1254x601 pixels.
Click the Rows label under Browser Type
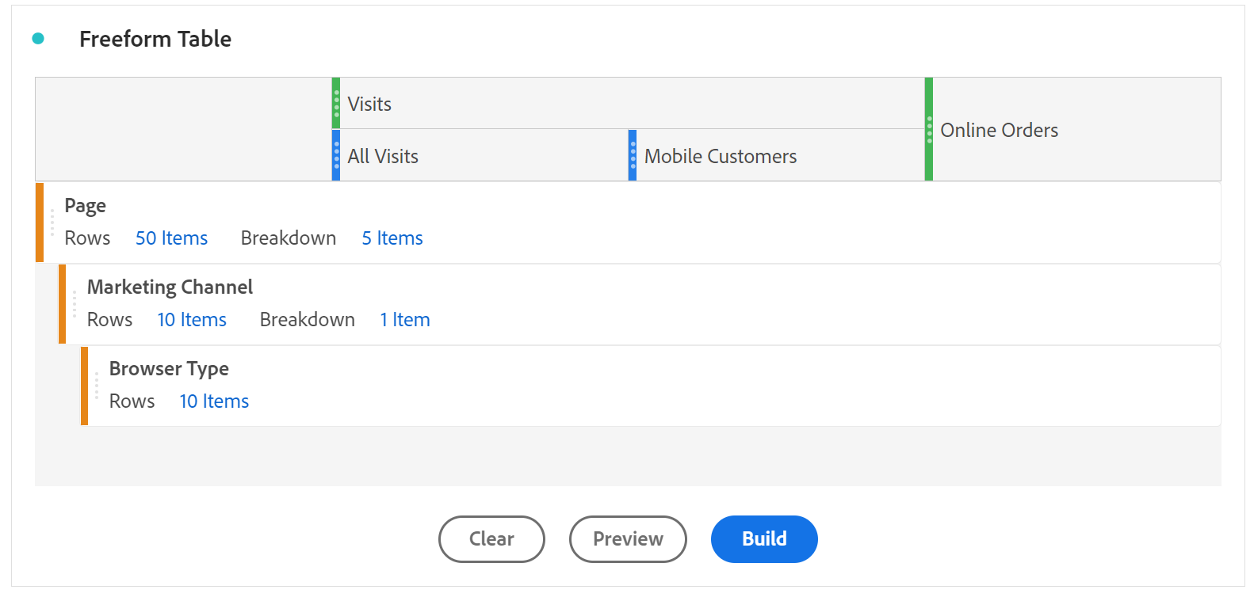[x=132, y=401]
